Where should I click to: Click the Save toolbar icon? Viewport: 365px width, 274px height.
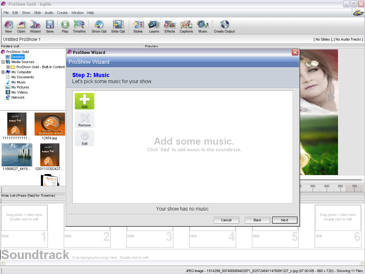click(49, 26)
